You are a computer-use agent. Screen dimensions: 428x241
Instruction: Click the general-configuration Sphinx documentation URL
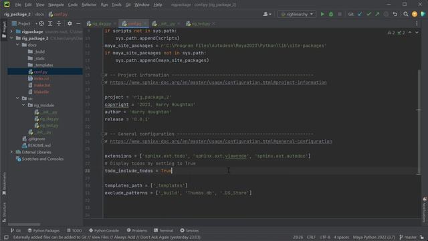click(x=221, y=141)
